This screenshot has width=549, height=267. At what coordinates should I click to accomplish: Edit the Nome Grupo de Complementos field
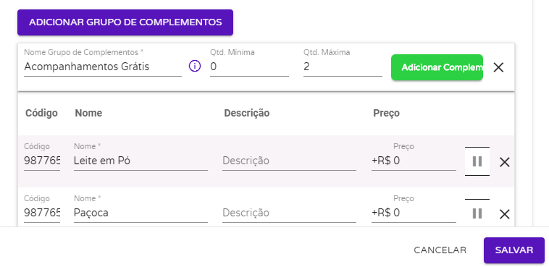pos(103,67)
